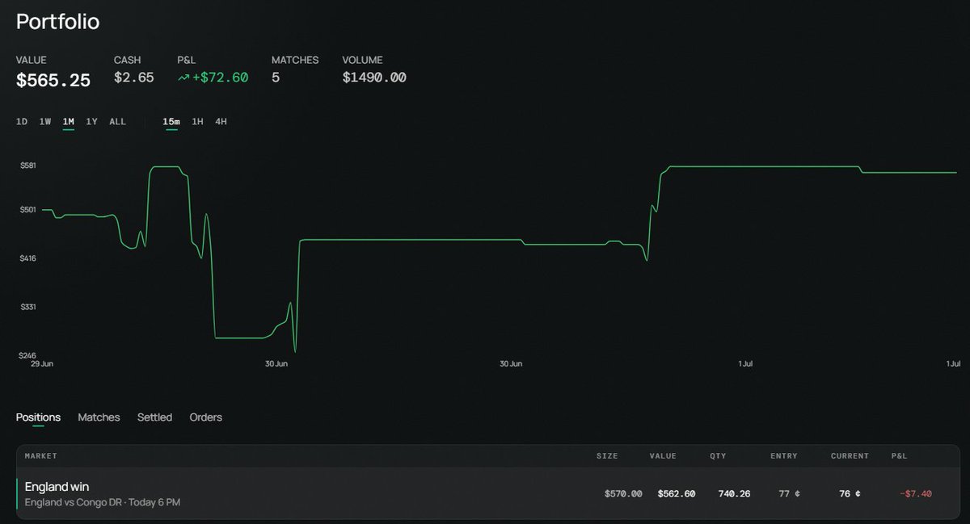Switch to the Orders tab
The height and width of the screenshot is (524, 970).
click(206, 417)
